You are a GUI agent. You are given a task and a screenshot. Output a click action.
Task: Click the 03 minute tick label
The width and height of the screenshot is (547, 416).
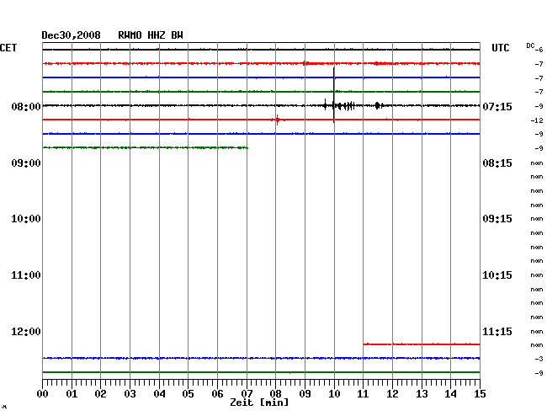130,394
